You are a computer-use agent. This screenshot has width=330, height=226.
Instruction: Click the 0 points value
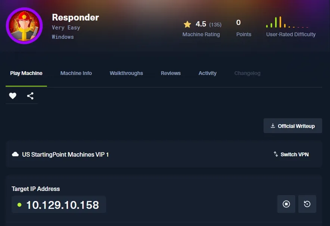(238, 22)
